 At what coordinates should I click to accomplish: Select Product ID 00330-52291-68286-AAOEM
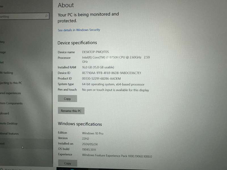[101, 78]
